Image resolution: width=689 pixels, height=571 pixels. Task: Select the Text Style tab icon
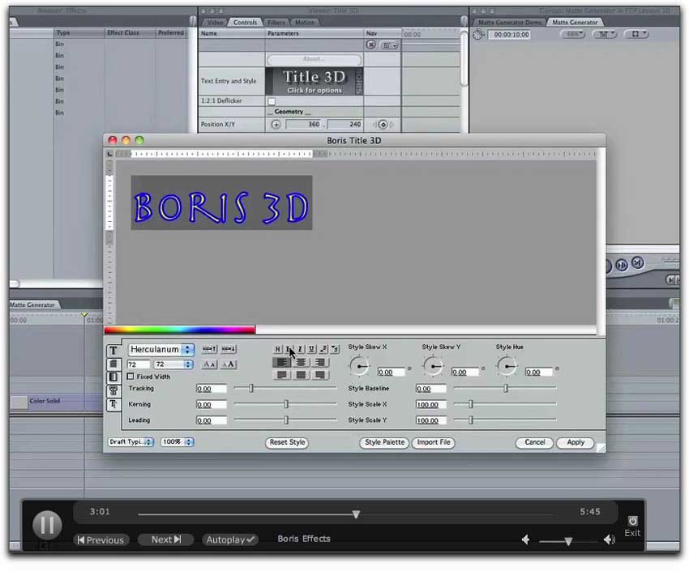(113, 350)
